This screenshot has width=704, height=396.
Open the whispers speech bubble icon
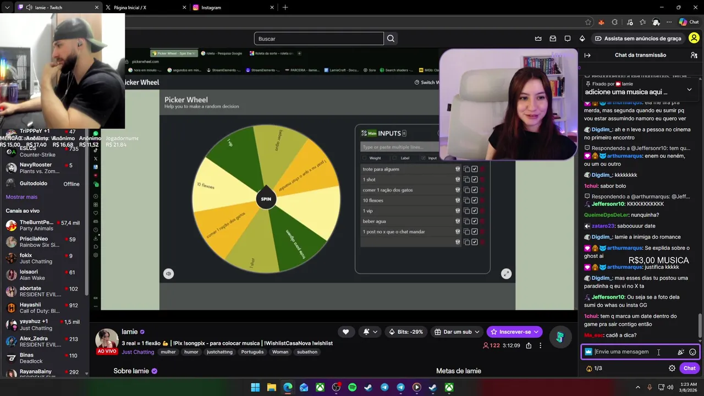point(567,38)
